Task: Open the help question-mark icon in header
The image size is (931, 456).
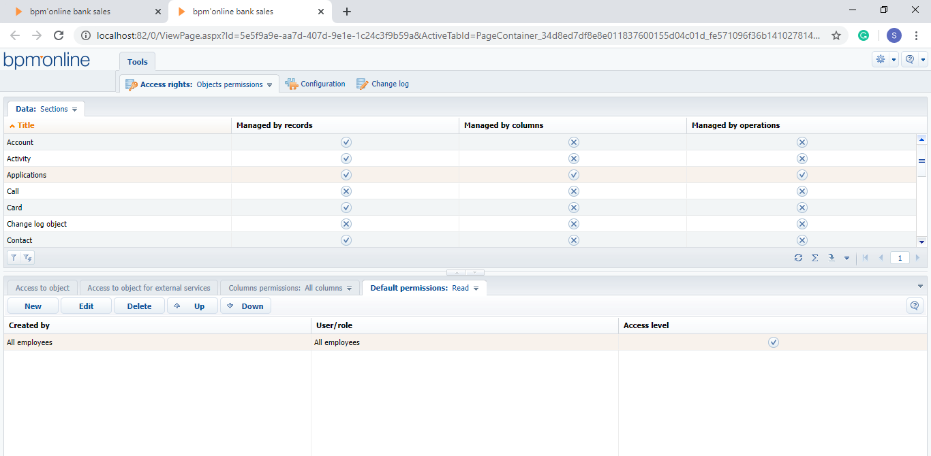Action: click(909, 60)
